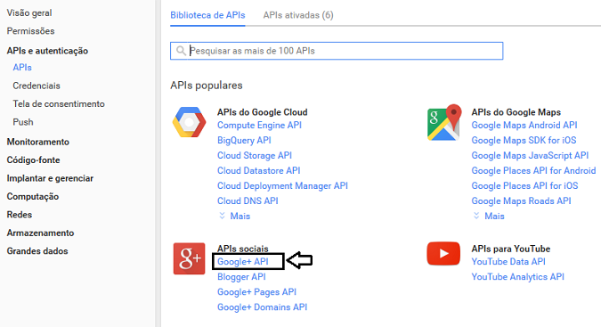Open the Cloud Deployment Manager API link

(282, 186)
